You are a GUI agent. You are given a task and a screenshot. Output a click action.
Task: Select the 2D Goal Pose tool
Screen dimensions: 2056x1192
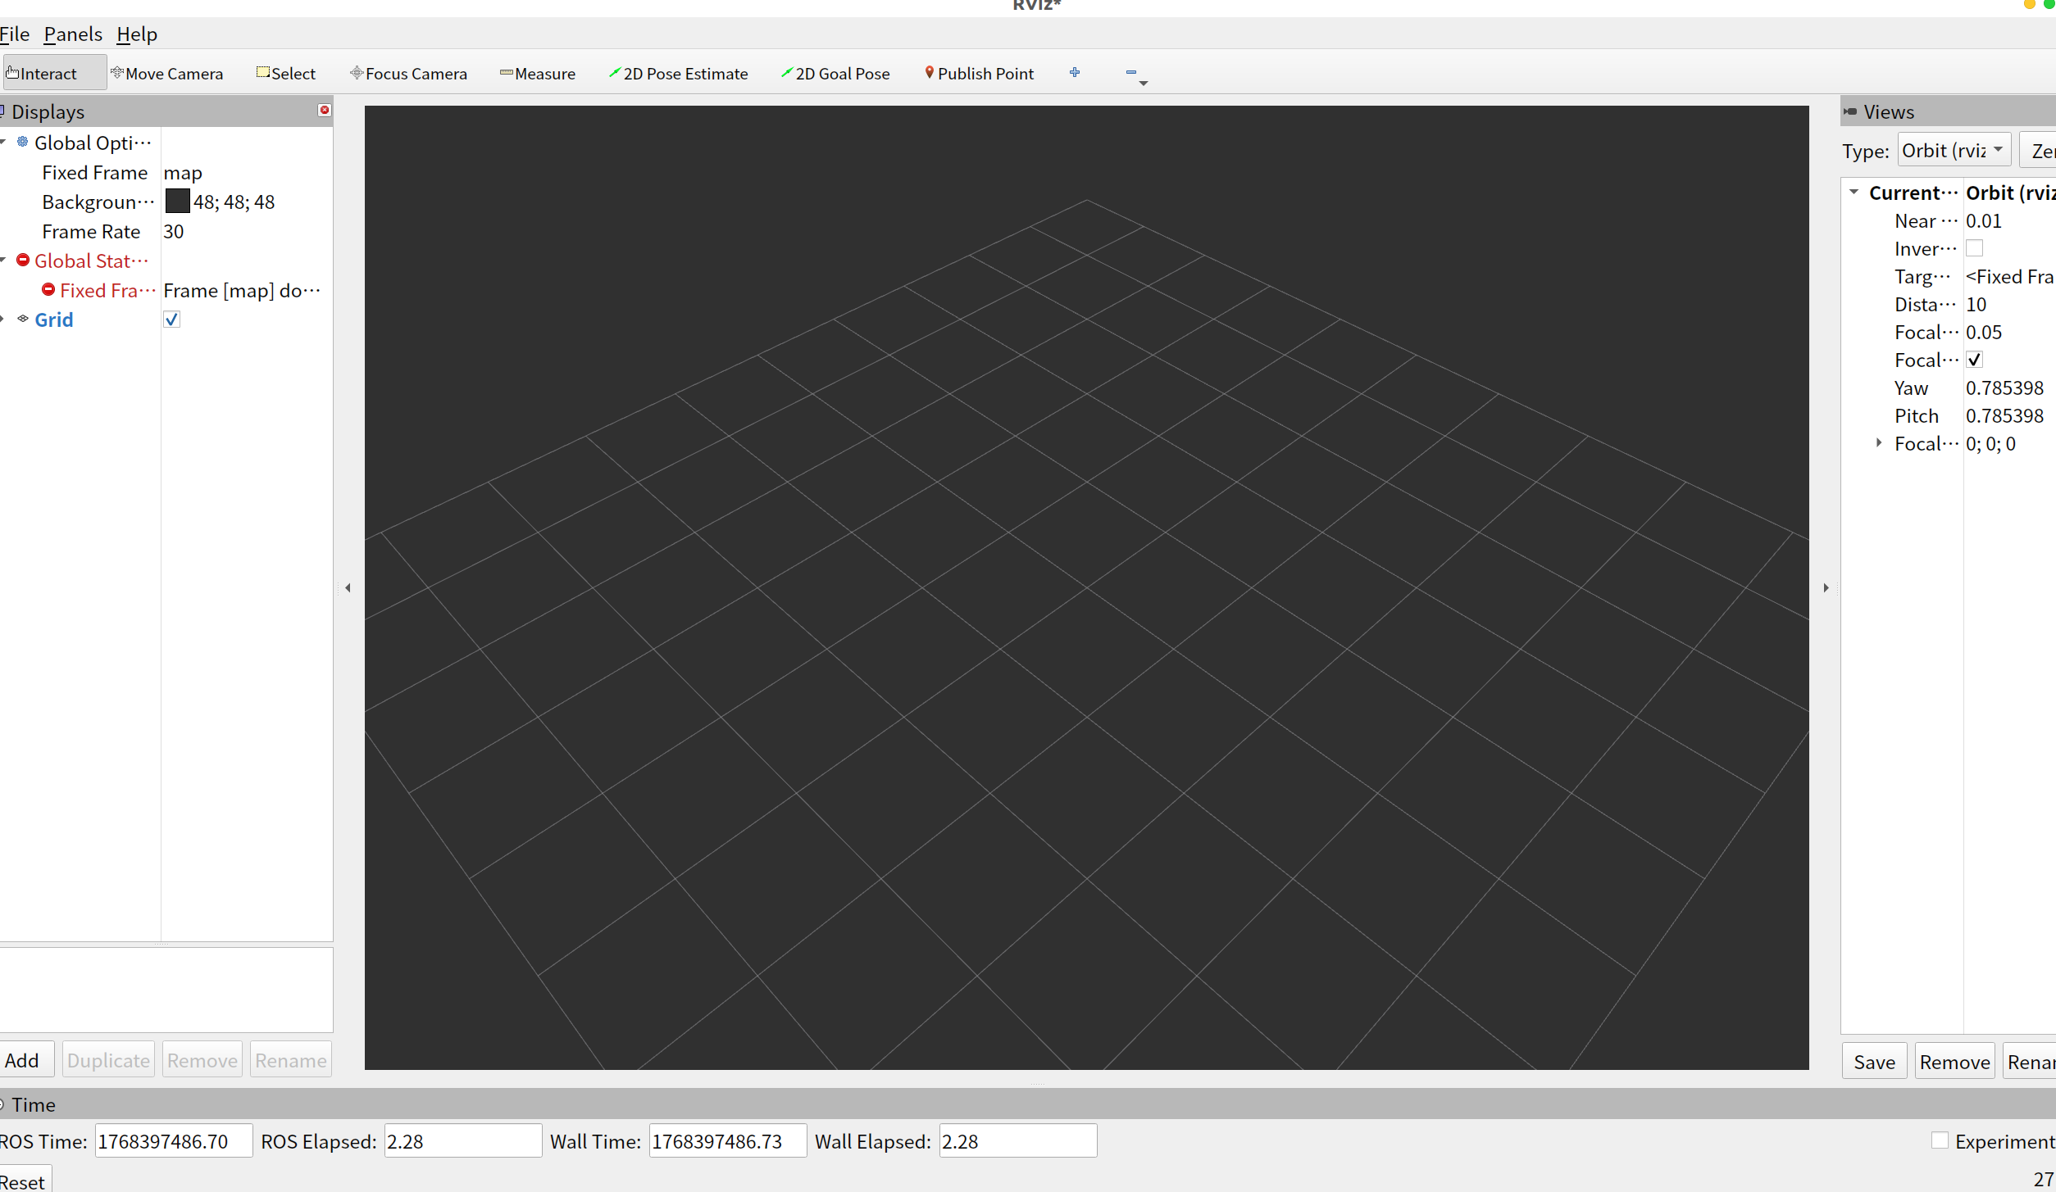pyautogui.click(x=835, y=74)
